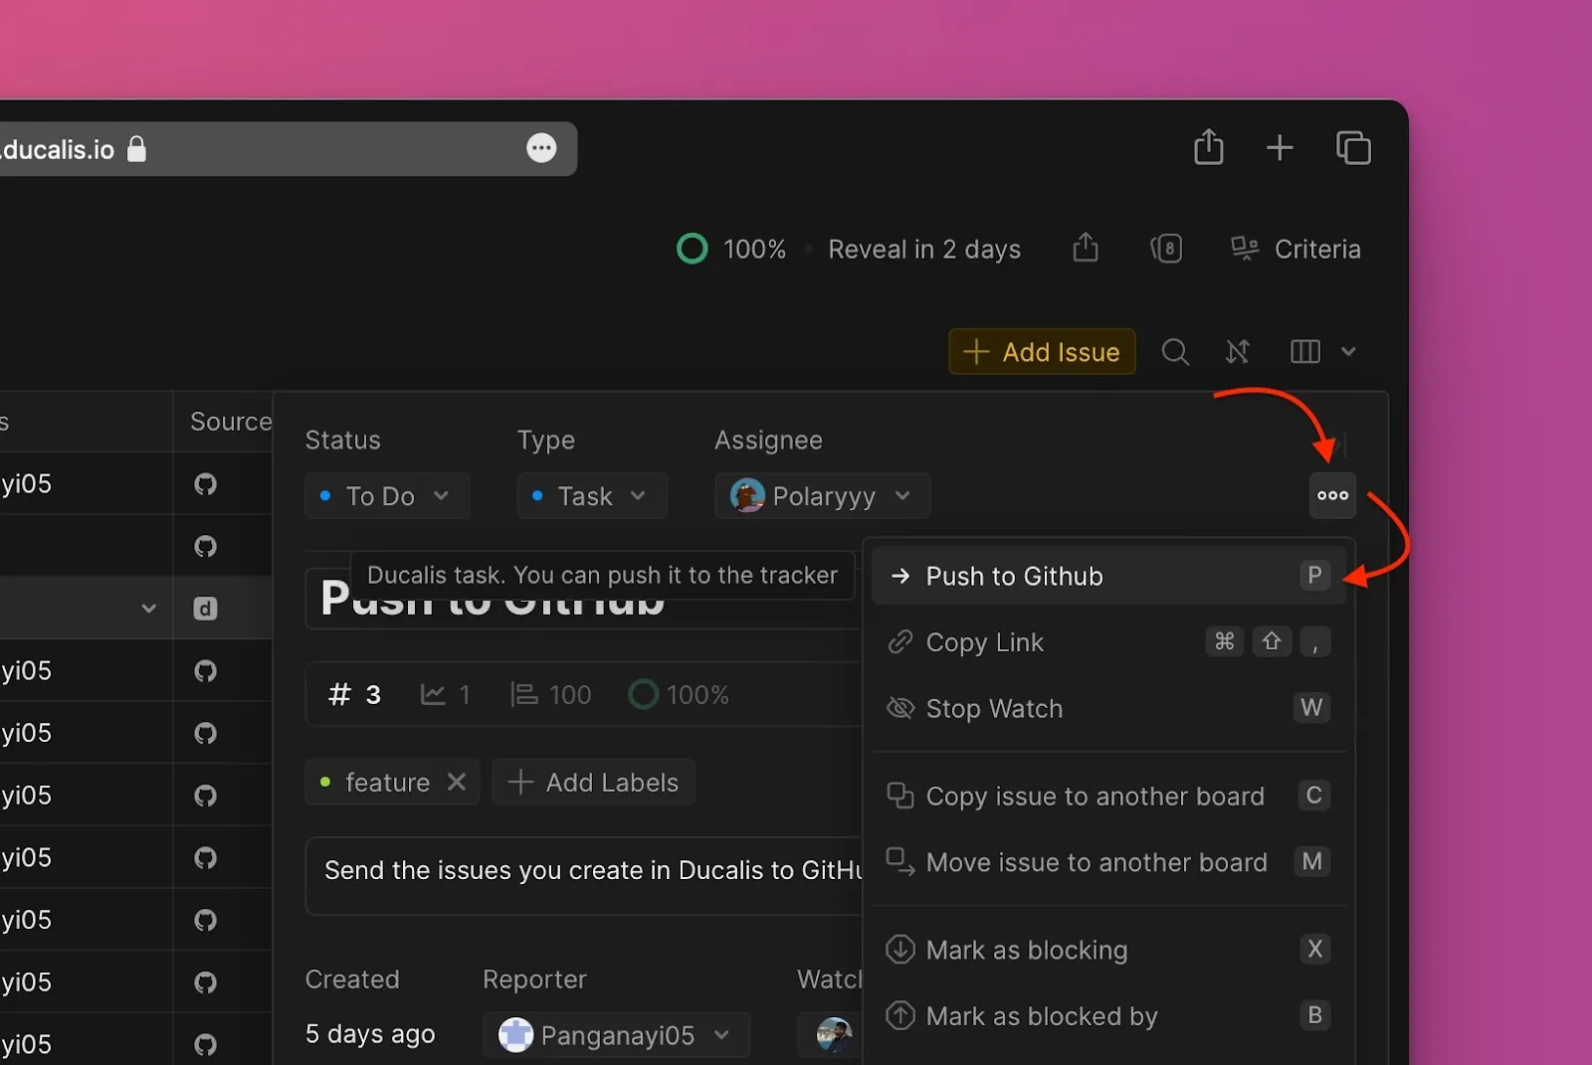Stop watching this issue

[993, 708]
